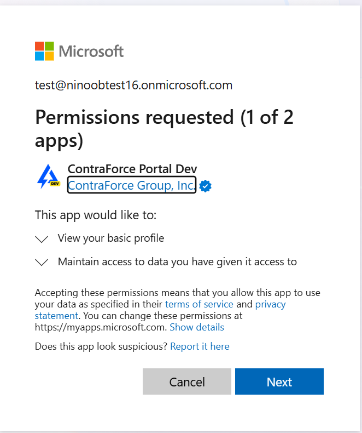Click the blue verified publisher badge

[205, 186]
